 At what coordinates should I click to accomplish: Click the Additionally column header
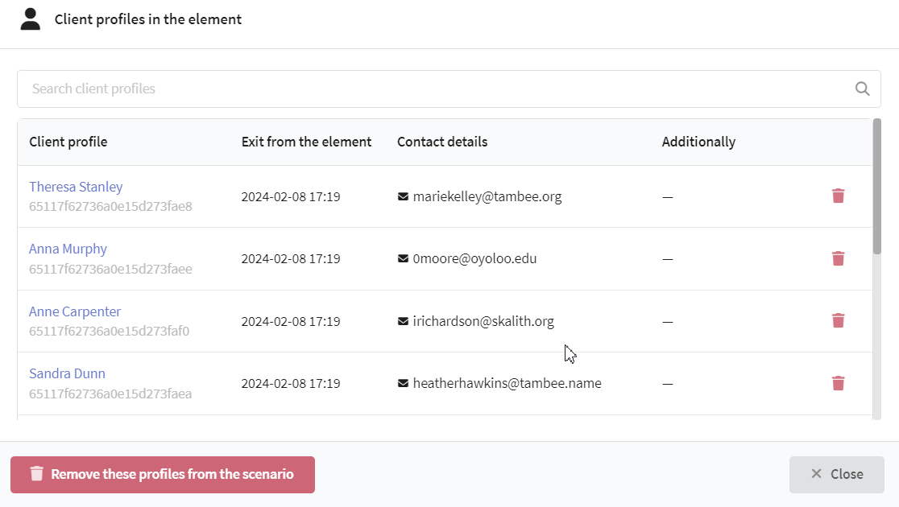pos(698,142)
